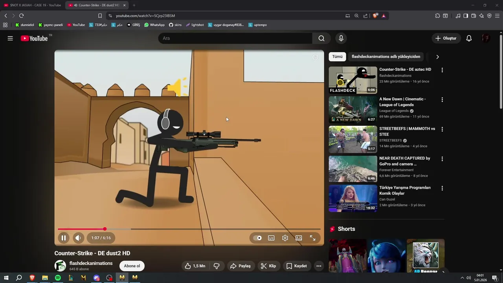This screenshot has height=283, width=503.
Task: Switch player to theater mode
Action: point(299,238)
